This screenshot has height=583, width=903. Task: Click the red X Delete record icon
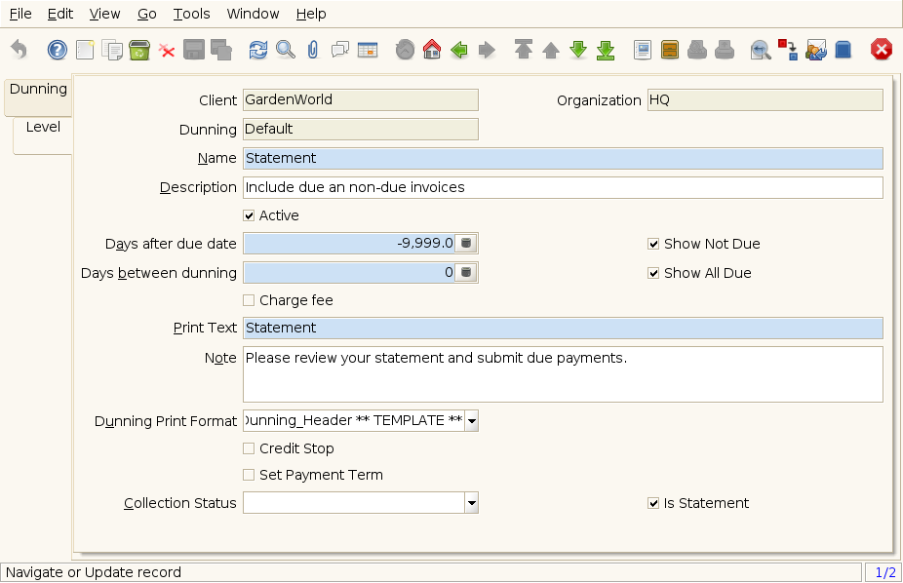coord(167,50)
